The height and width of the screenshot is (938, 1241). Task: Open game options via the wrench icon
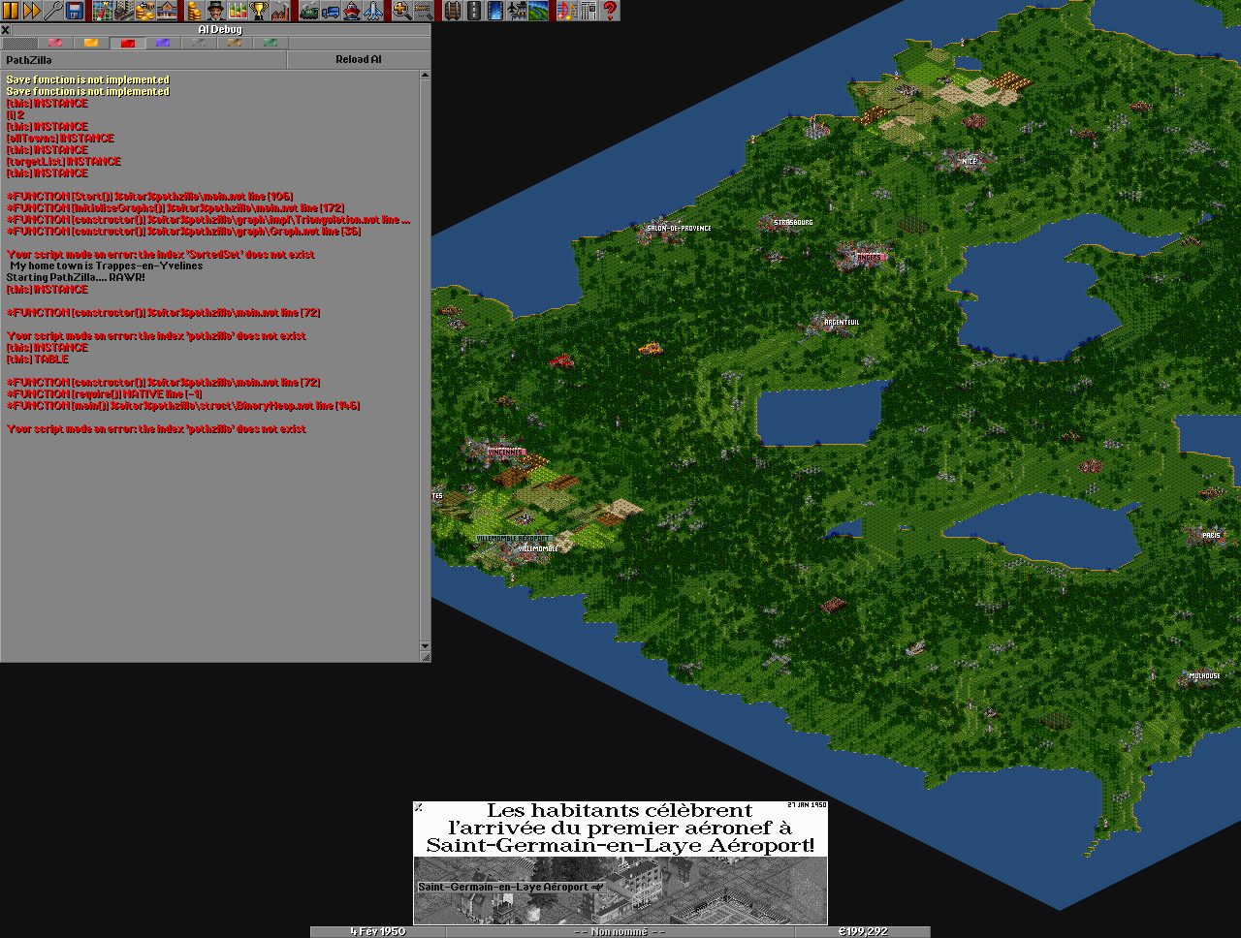click(x=53, y=11)
